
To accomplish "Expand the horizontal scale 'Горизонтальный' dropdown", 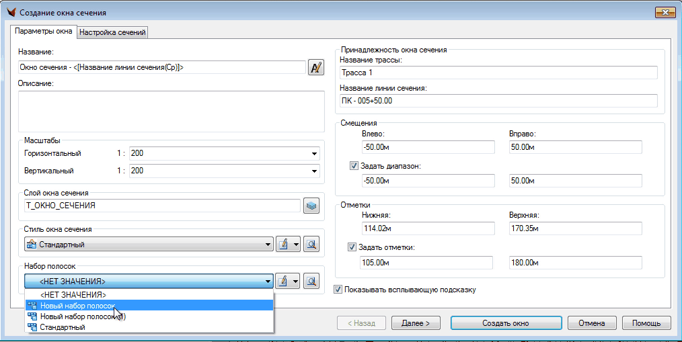I will point(313,153).
